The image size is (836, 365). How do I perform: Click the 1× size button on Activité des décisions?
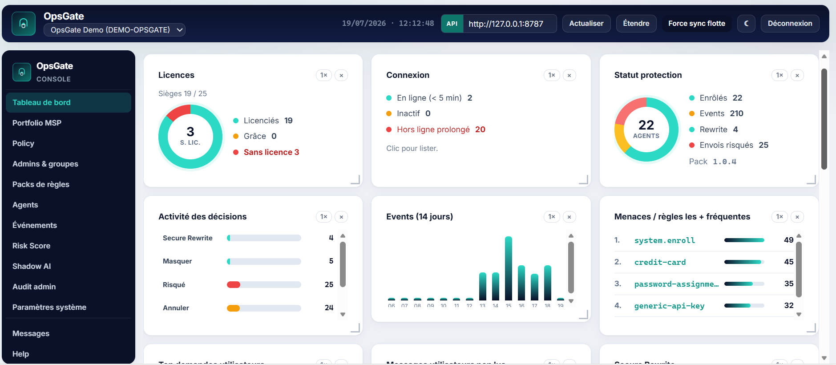324,217
